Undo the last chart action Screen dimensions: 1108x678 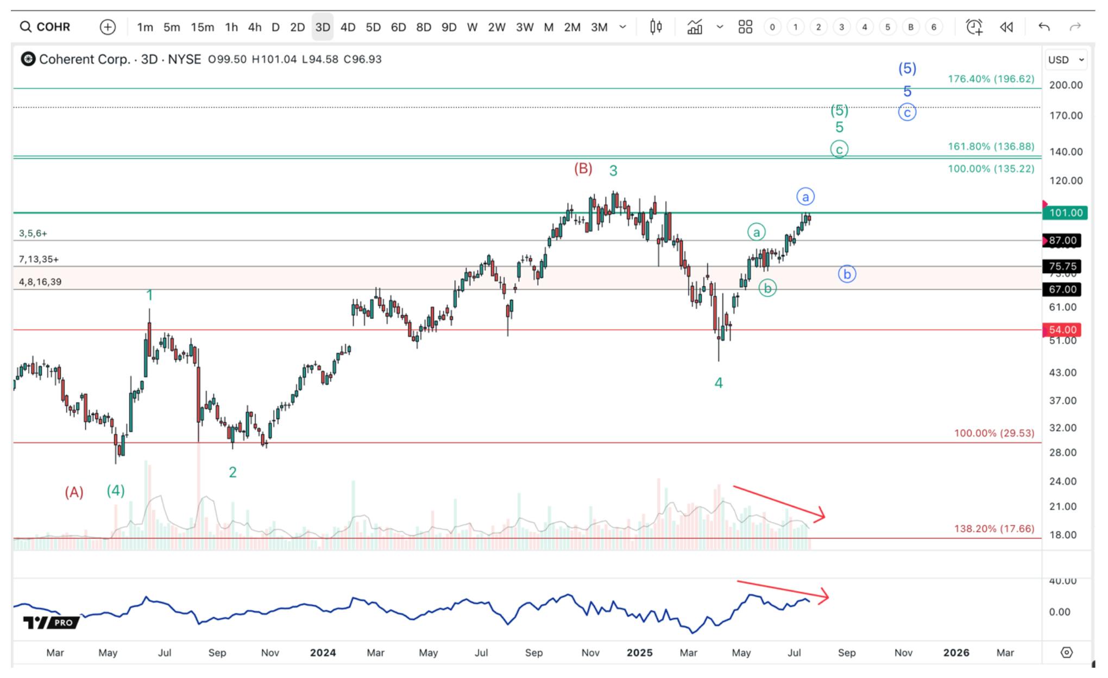(1044, 27)
